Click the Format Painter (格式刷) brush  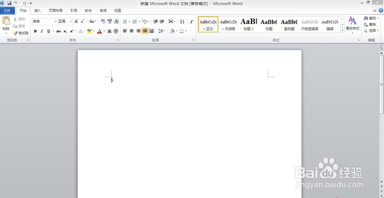click(21, 33)
